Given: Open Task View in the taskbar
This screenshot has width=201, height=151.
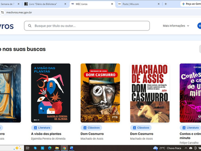Looking at the screenshot, I should (27, 148).
